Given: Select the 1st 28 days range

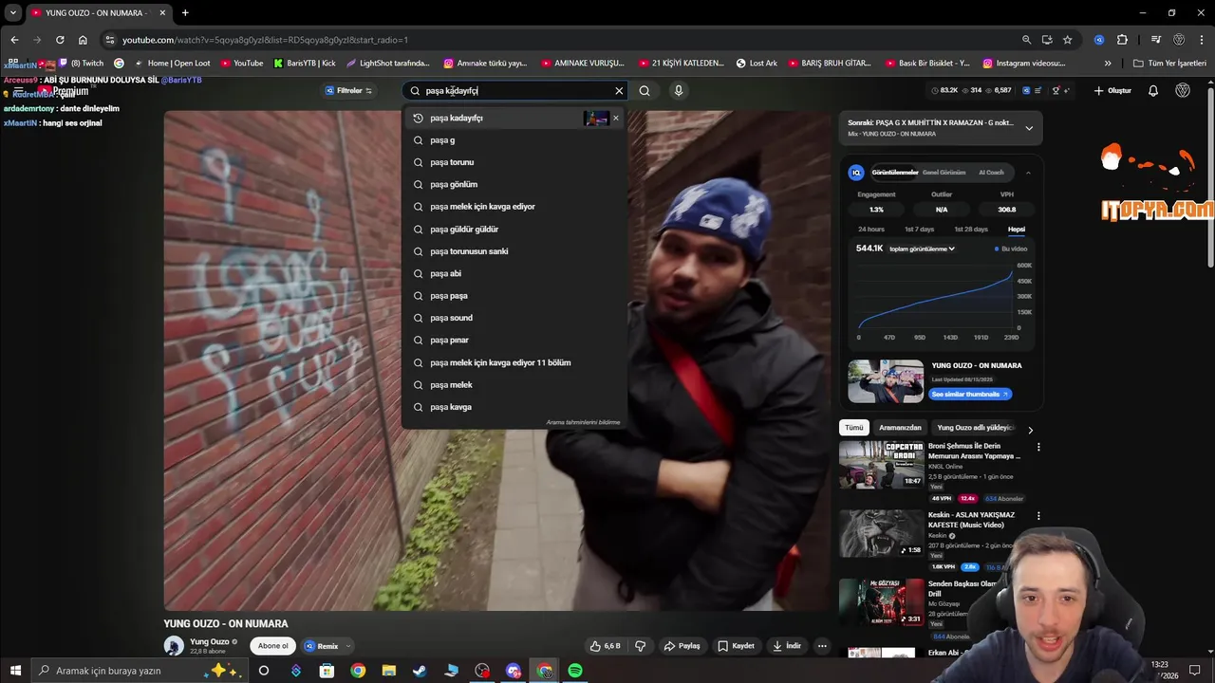Looking at the screenshot, I should point(971,230).
